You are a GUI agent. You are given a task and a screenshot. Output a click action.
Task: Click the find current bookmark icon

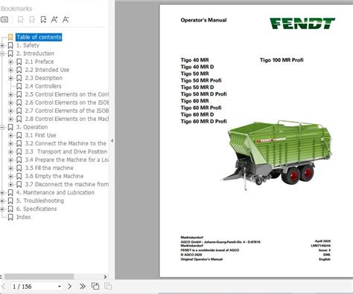pos(43,19)
